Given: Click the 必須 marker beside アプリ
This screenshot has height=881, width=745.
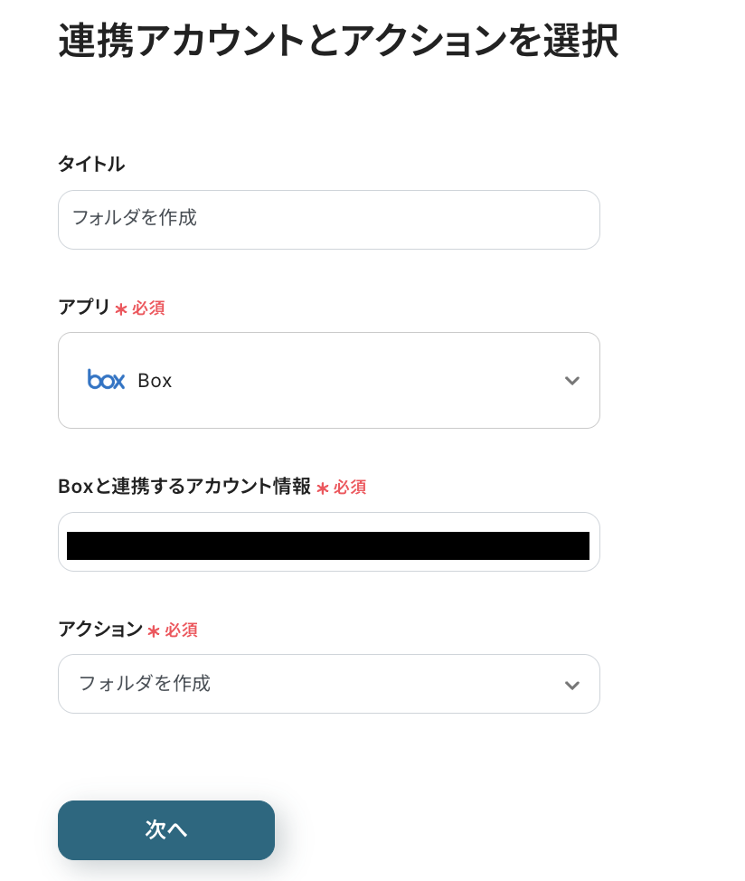Looking at the screenshot, I should [148, 308].
